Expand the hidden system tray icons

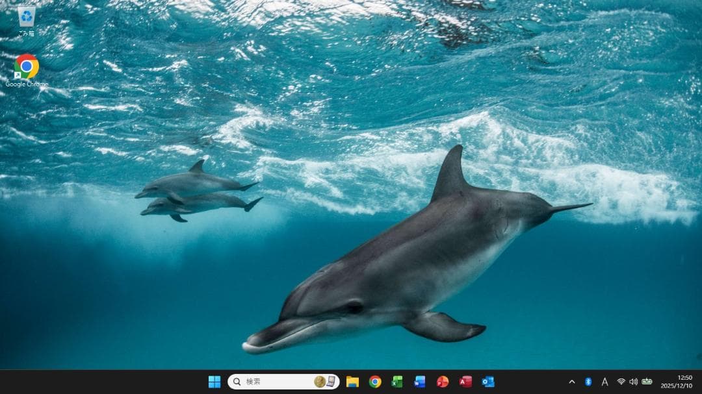pyautogui.click(x=572, y=382)
